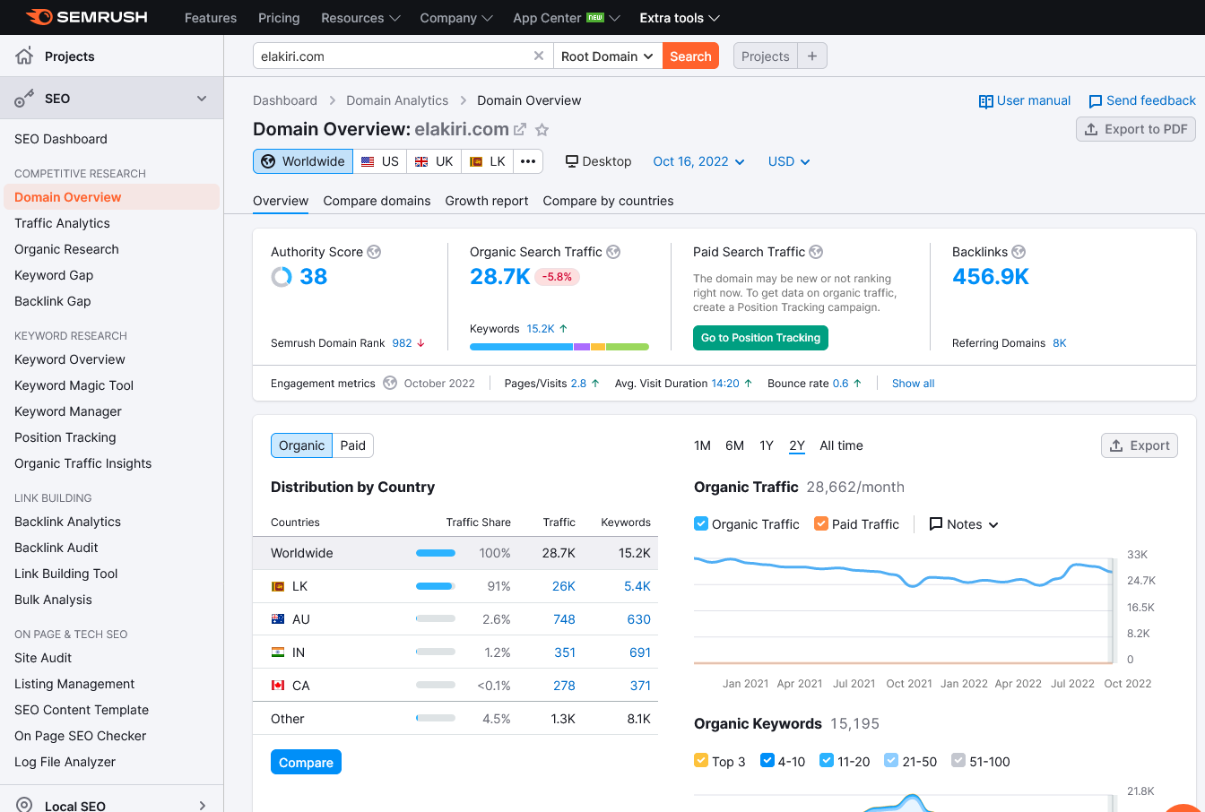This screenshot has height=812, width=1205.
Task: Select the 6M time range
Action: click(734, 445)
